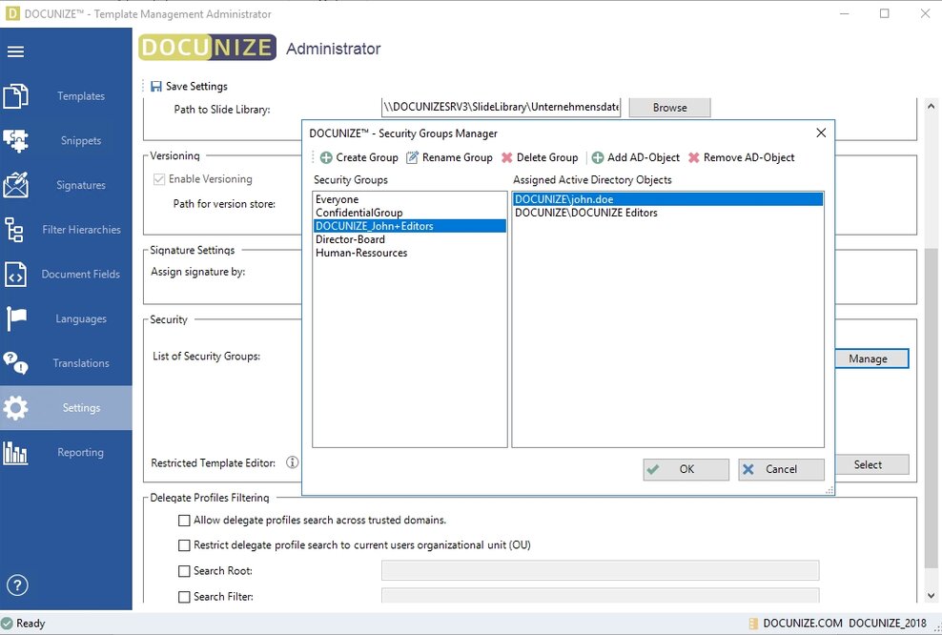Toggle the Search Root checkbox

[185, 571]
